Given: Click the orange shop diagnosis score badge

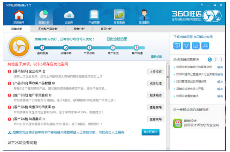Looking at the screenshot, I should tap(19, 47).
